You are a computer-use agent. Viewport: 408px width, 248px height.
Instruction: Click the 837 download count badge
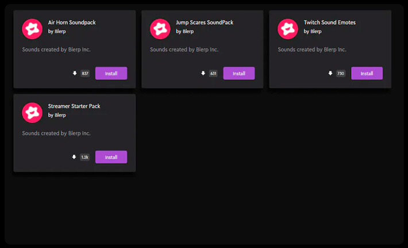pos(85,74)
